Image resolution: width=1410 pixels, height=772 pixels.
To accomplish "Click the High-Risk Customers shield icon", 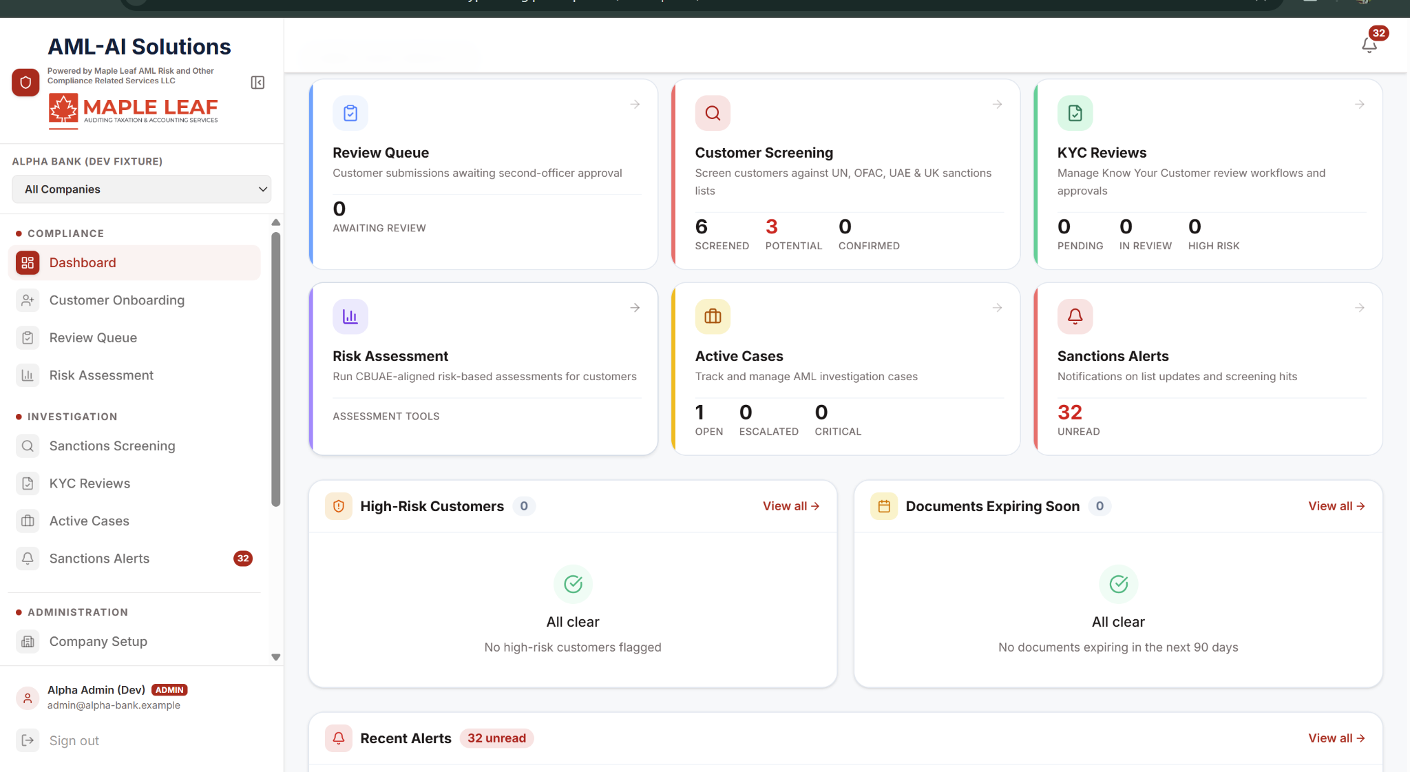I will (x=339, y=506).
